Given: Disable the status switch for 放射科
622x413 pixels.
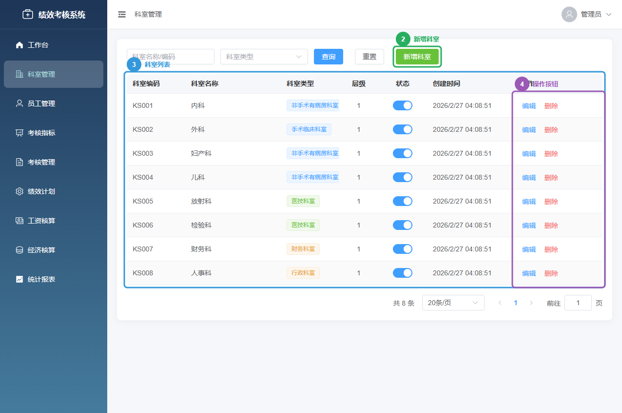Looking at the screenshot, I should (x=402, y=201).
